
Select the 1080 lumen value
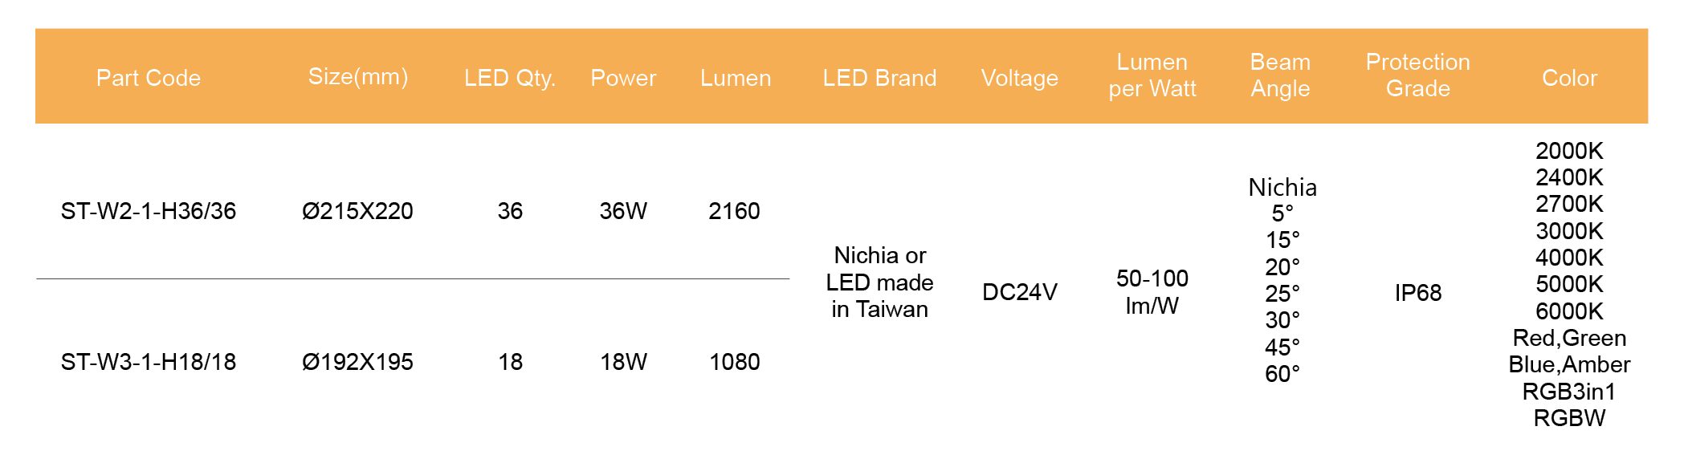[x=734, y=362]
